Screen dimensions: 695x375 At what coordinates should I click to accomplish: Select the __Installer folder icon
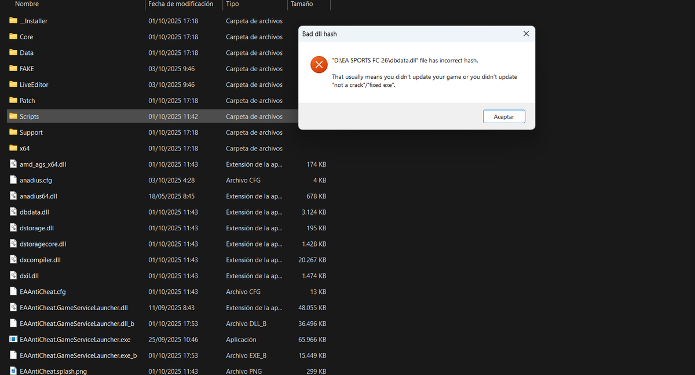13,21
